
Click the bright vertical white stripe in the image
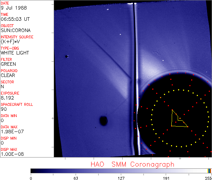[133, 70]
